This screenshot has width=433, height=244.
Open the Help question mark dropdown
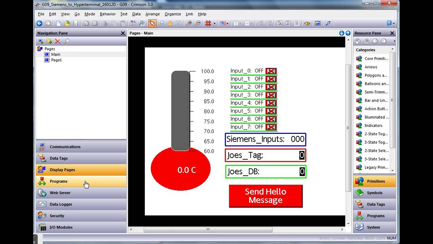point(391,23)
